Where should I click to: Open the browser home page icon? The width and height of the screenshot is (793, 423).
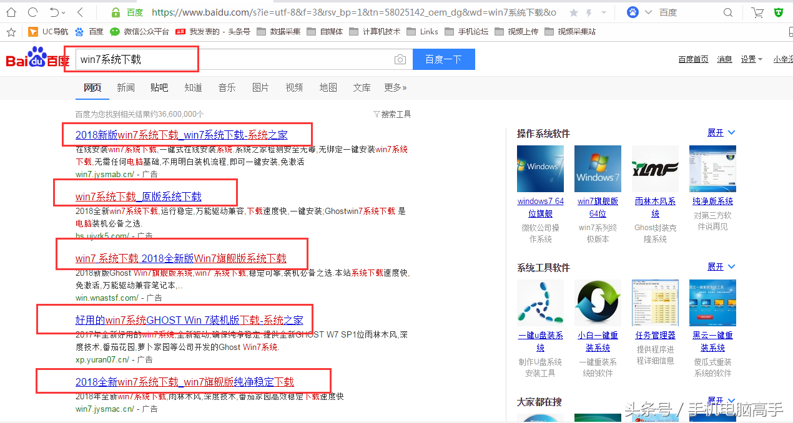tap(11, 12)
